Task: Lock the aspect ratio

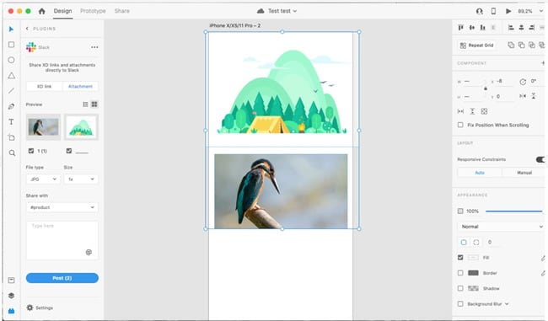Action: click(x=485, y=88)
